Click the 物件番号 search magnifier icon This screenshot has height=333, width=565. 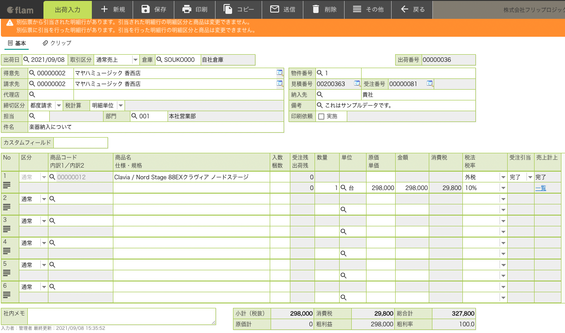[x=319, y=73]
